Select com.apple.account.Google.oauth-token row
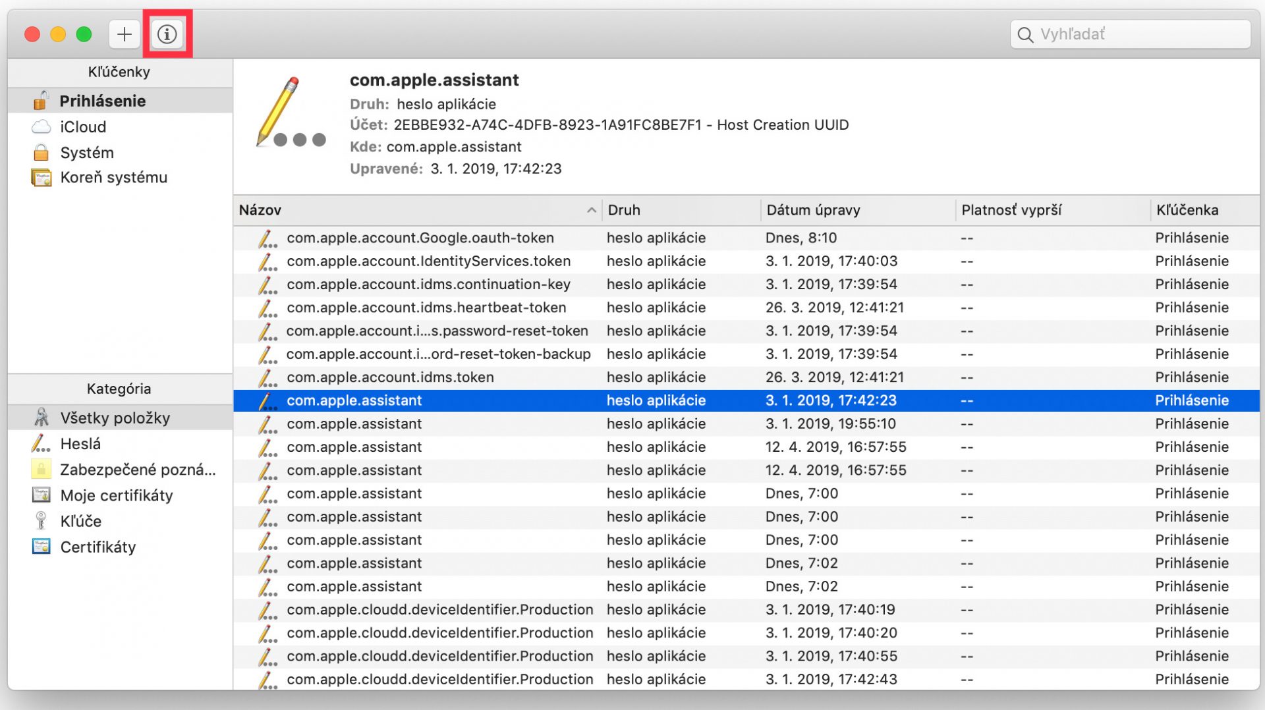The height and width of the screenshot is (710, 1265). tap(746, 238)
